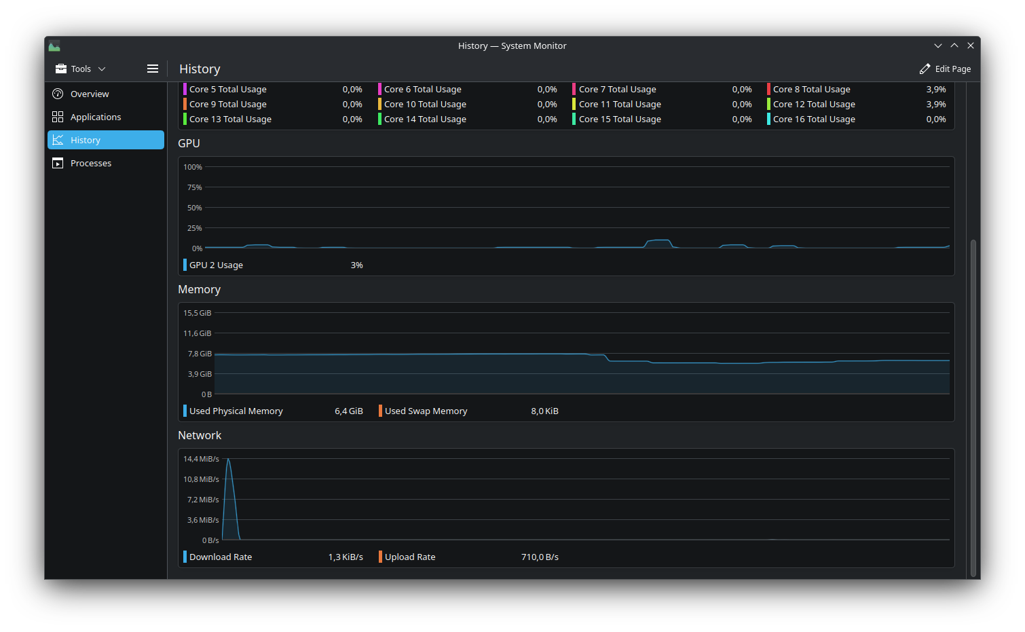
Task: Click the System Monitor app icon in titlebar
Action: click(54, 46)
